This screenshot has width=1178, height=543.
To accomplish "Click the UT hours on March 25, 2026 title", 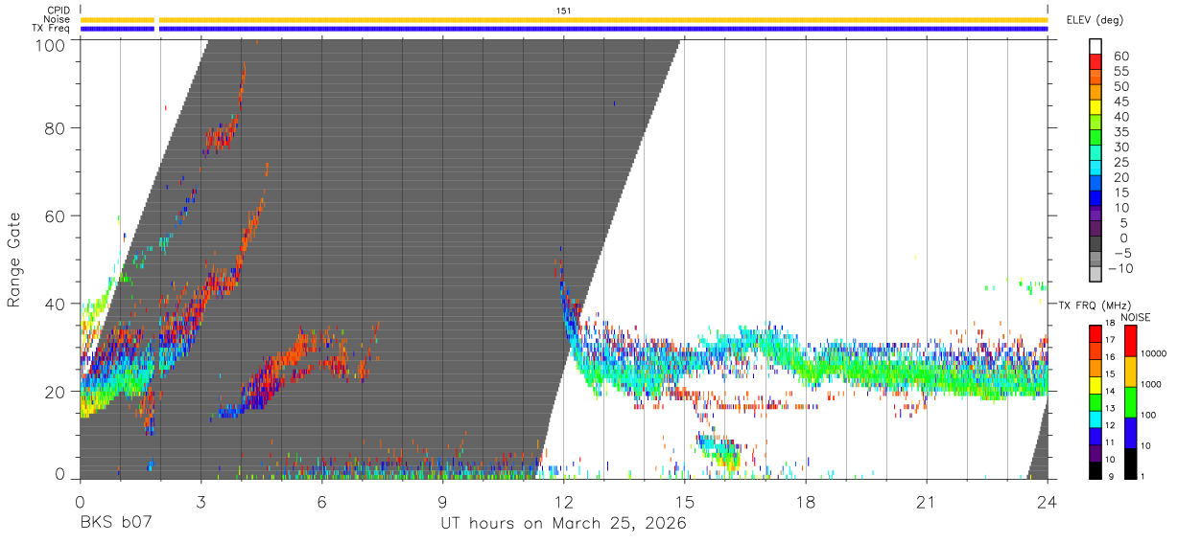I will [x=563, y=524].
